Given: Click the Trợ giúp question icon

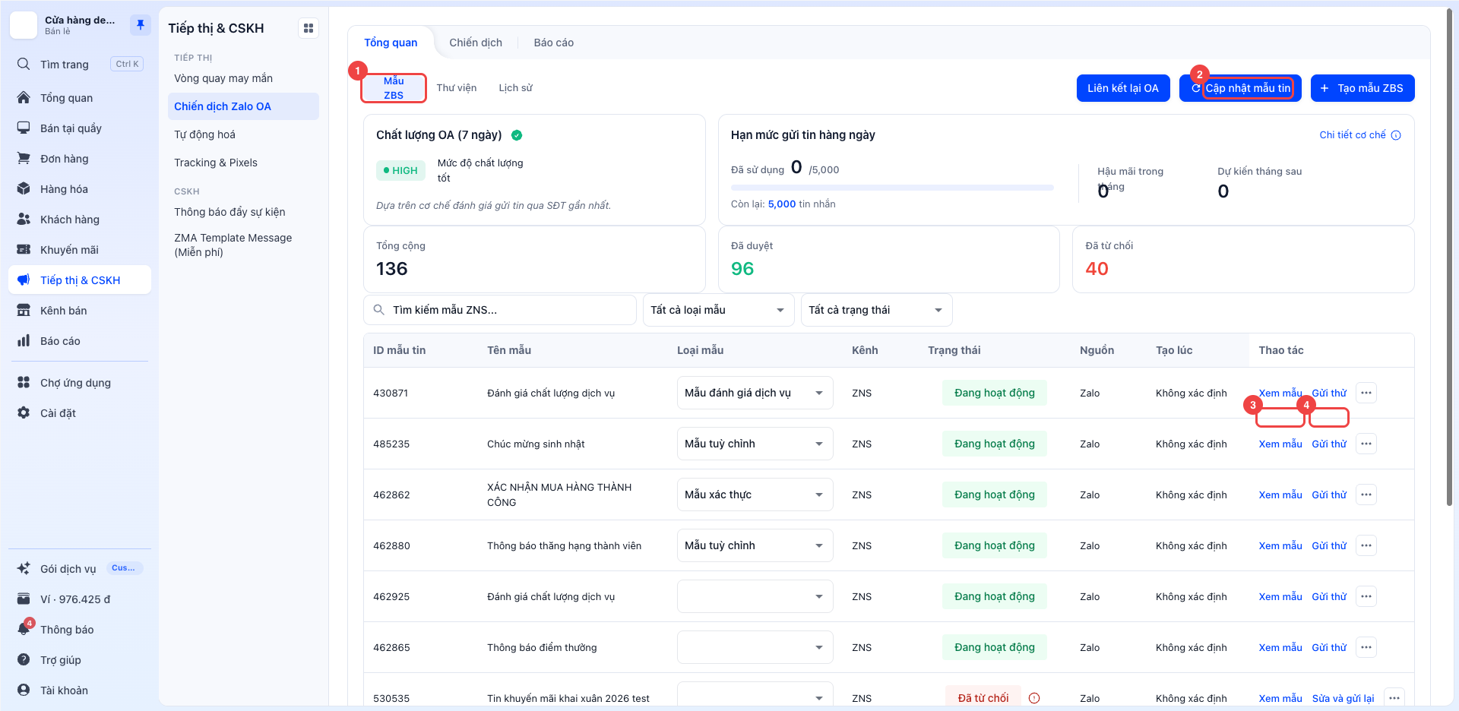Looking at the screenshot, I should click(24, 659).
